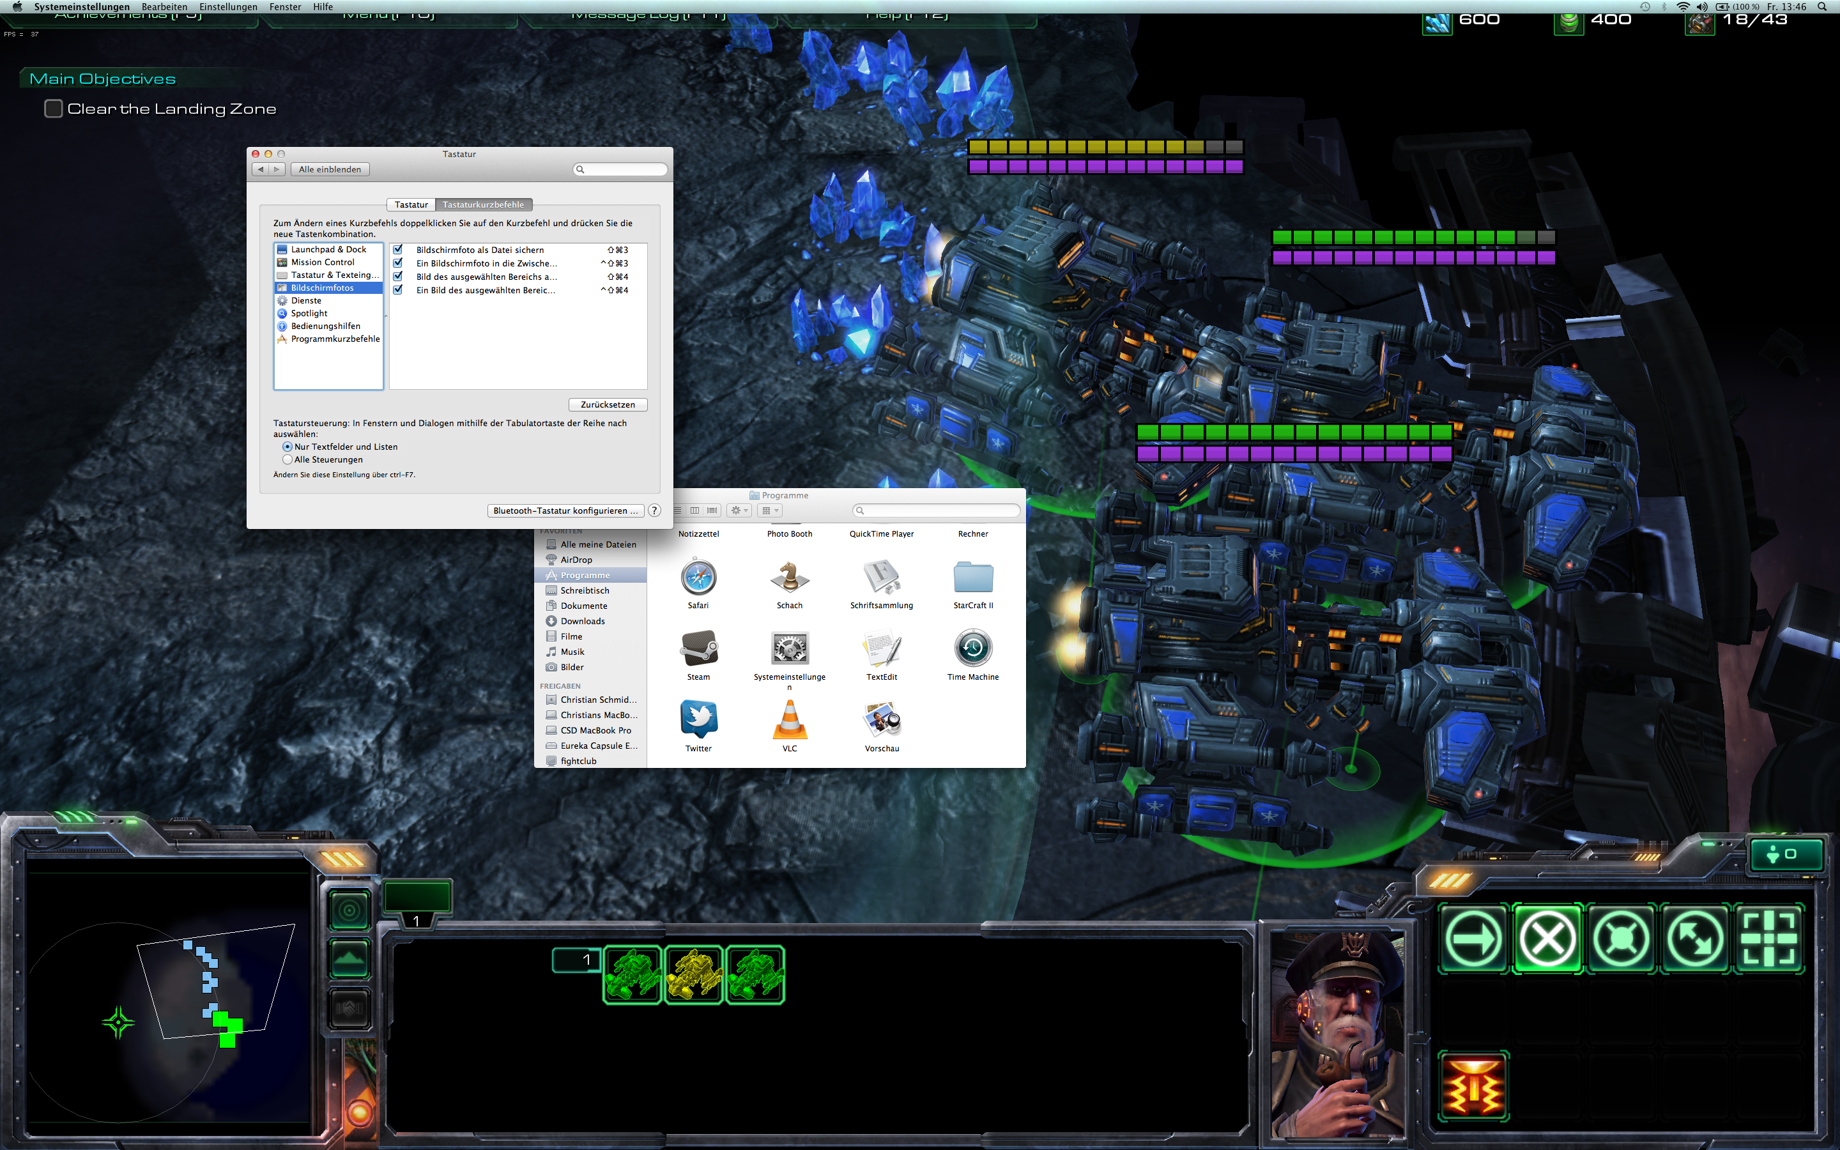Open Schreibtisch in Finder sidebar
The height and width of the screenshot is (1150, 1840).
pyautogui.click(x=591, y=590)
